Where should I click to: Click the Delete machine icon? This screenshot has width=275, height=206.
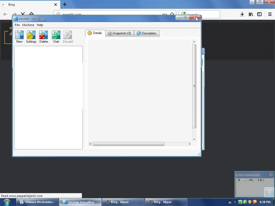[x=44, y=35]
